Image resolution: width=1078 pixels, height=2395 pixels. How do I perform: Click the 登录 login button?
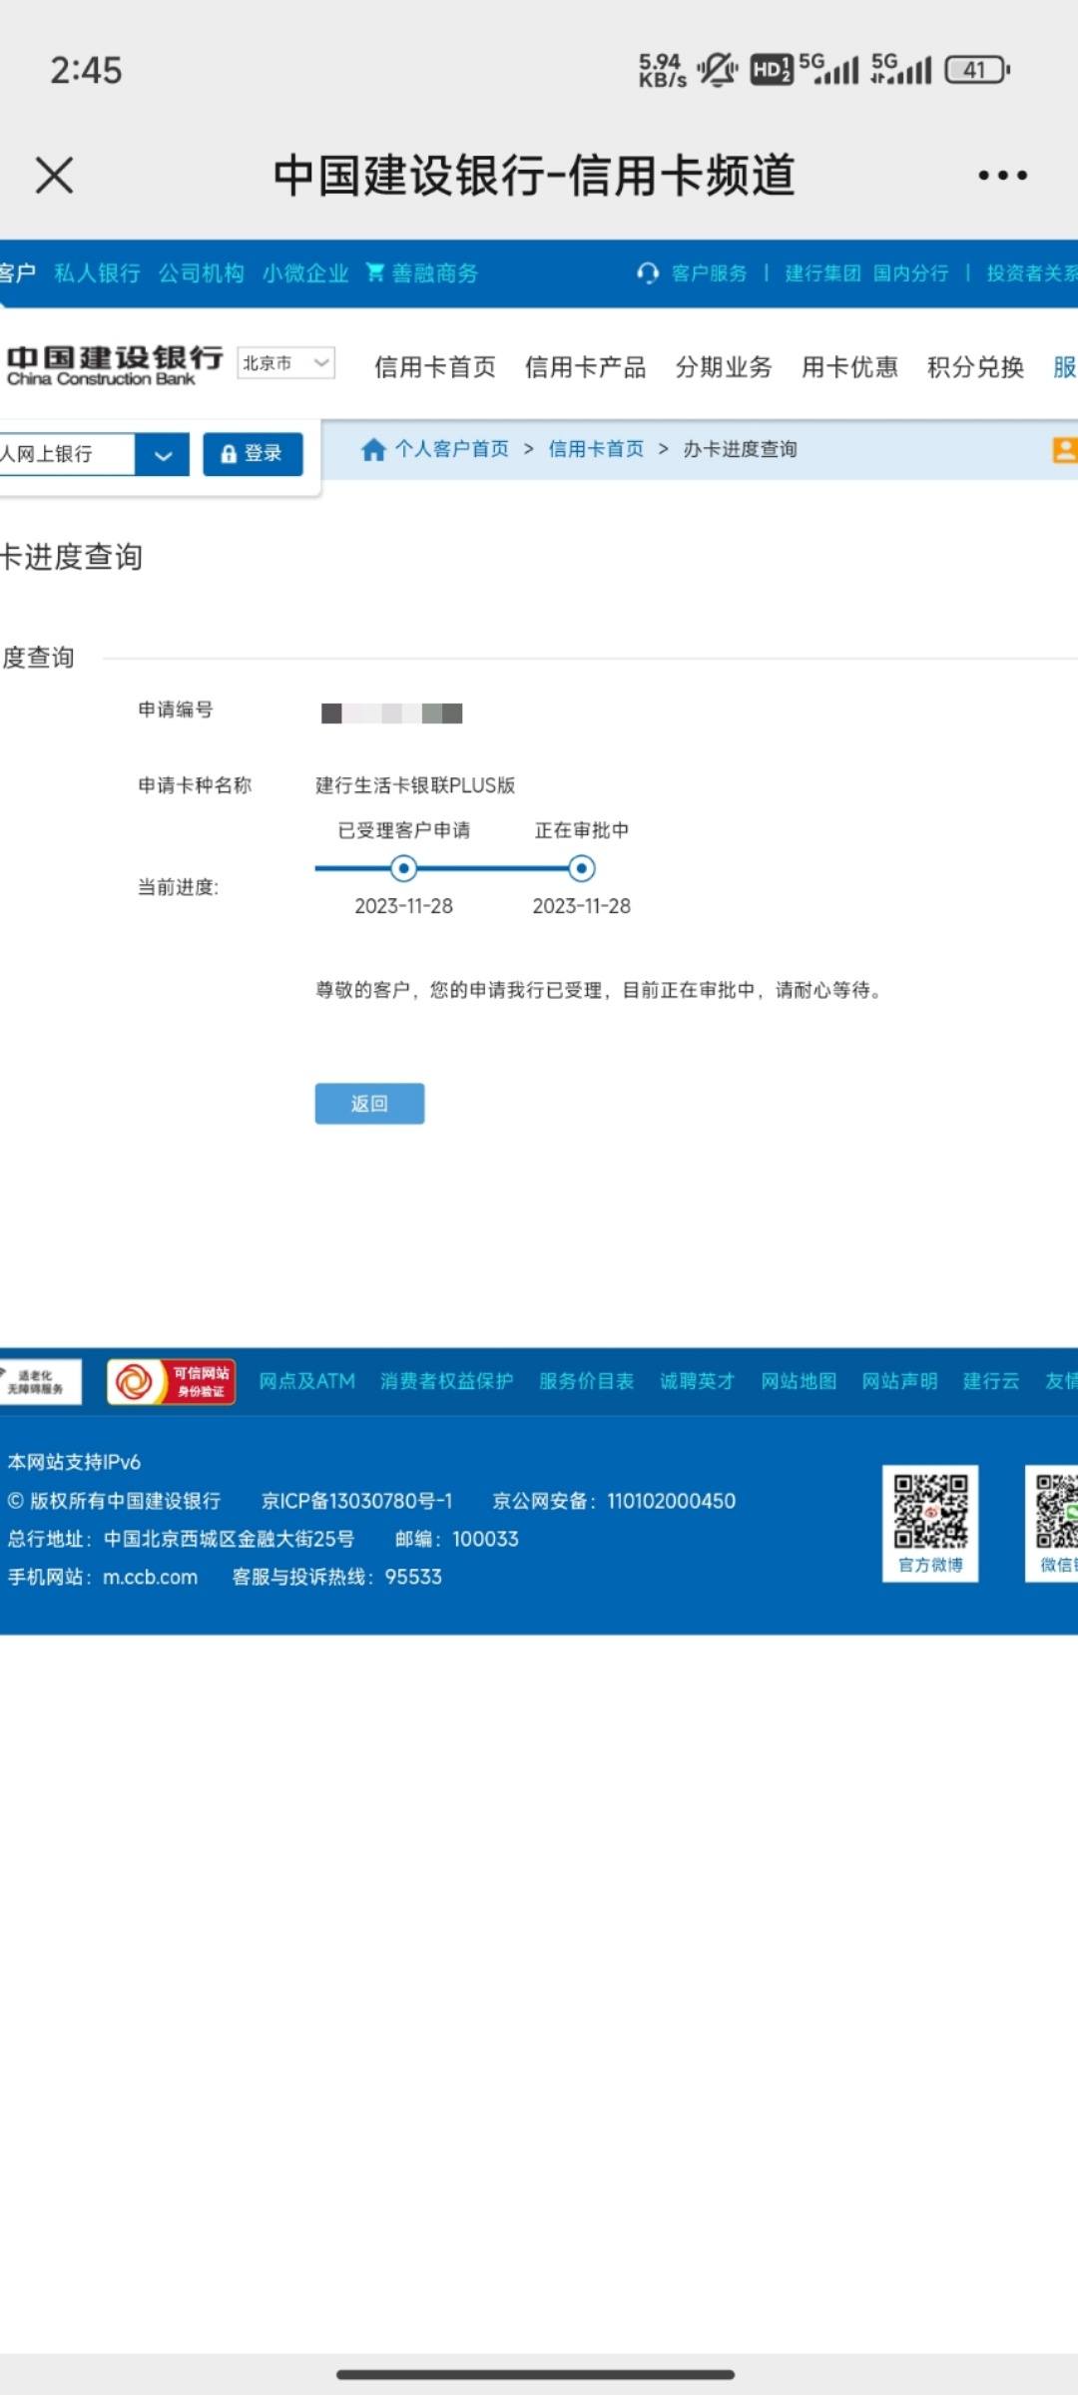253,454
